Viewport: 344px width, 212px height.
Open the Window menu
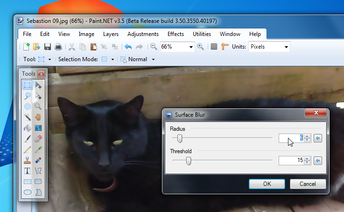(230, 34)
